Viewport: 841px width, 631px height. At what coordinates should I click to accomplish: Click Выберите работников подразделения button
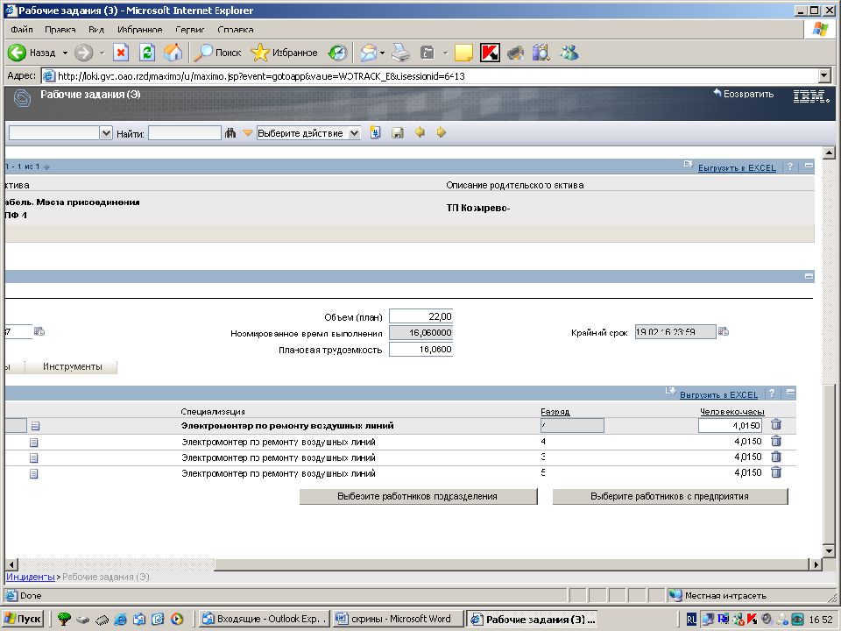coord(418,496)
